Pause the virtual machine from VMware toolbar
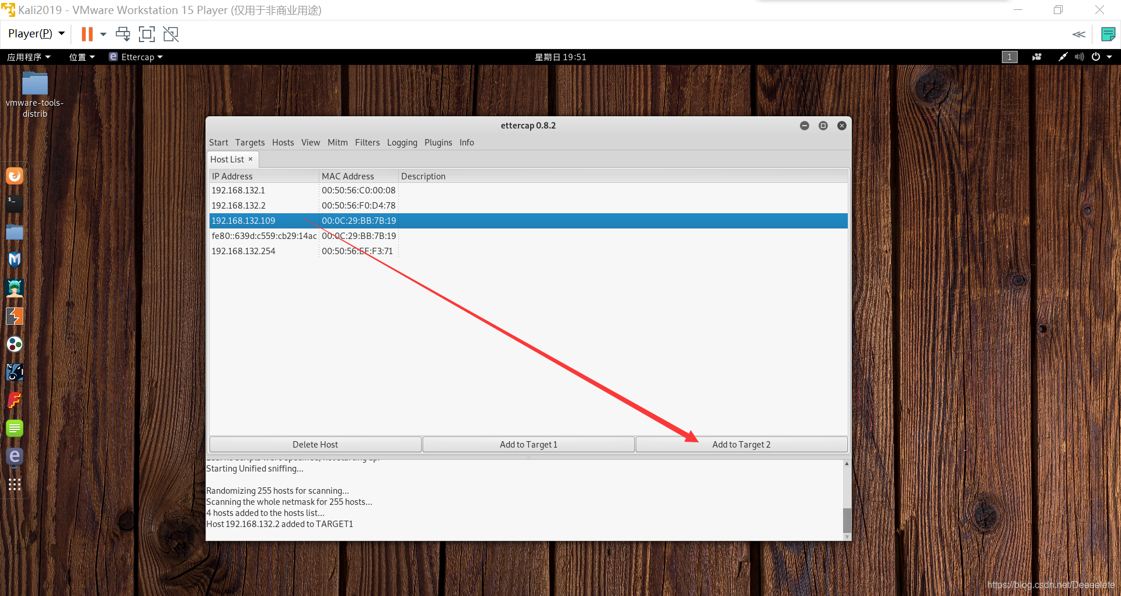The image size is (1121, 596). 87,34
